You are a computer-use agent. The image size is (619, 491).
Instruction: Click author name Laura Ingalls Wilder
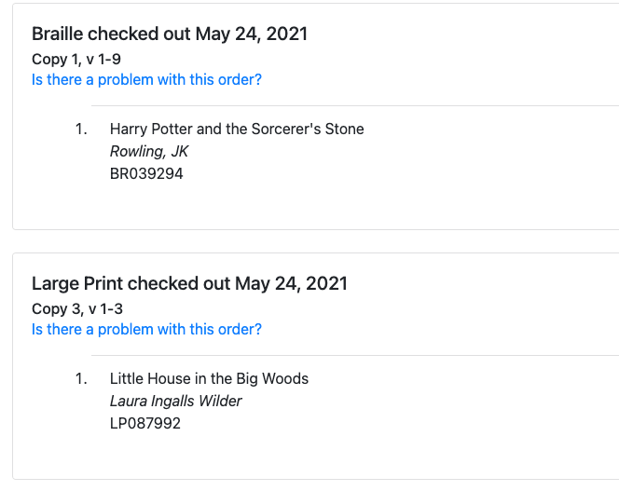pyautogui.click(x=175, y=402)
